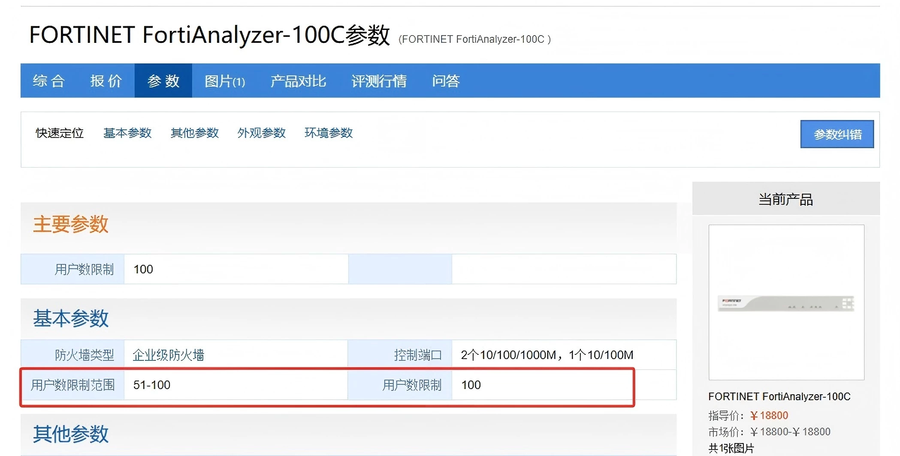
Task: Click the 防火墙类型 label cell
Action: coord(72,355)
